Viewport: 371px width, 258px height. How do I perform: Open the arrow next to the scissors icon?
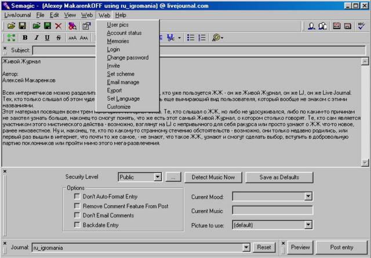(179, 38)
